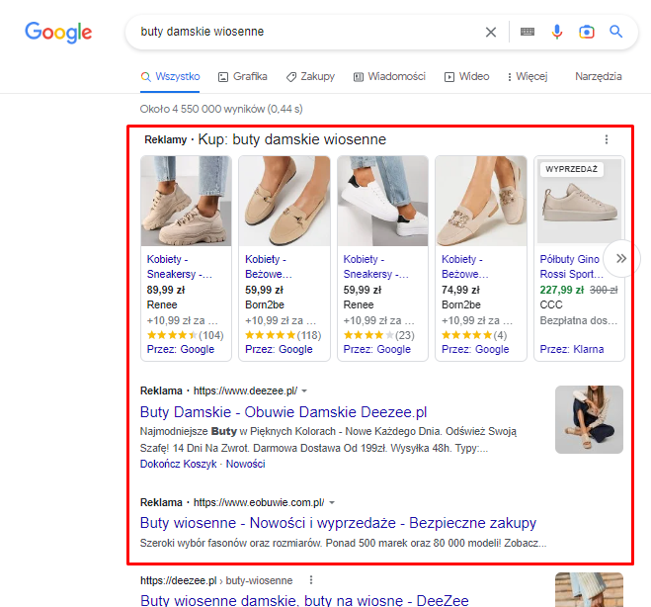The width and height of the screenshot is (651, 607).
Task: Open Buty Damskie - Obuwie Damskie Deezee.pl
Action: [x=284, y=412]
